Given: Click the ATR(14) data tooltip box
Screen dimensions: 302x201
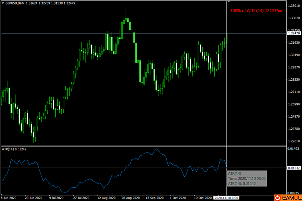Looking at the screenshot, I should point(247,178).
